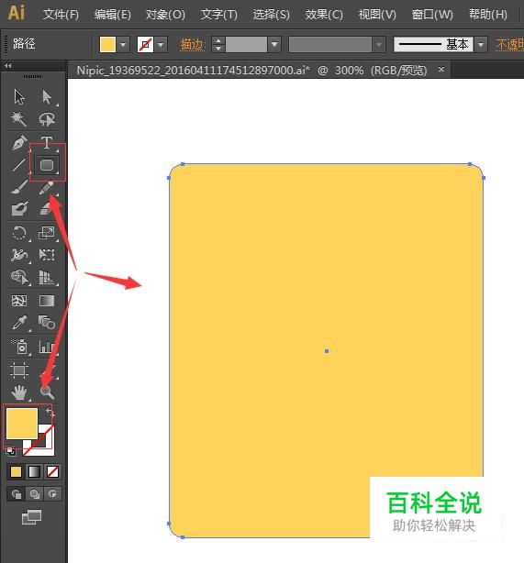The image size is (524, 563).
Task: Close the Nipic document tab
Action: click(x=441, y=69)
